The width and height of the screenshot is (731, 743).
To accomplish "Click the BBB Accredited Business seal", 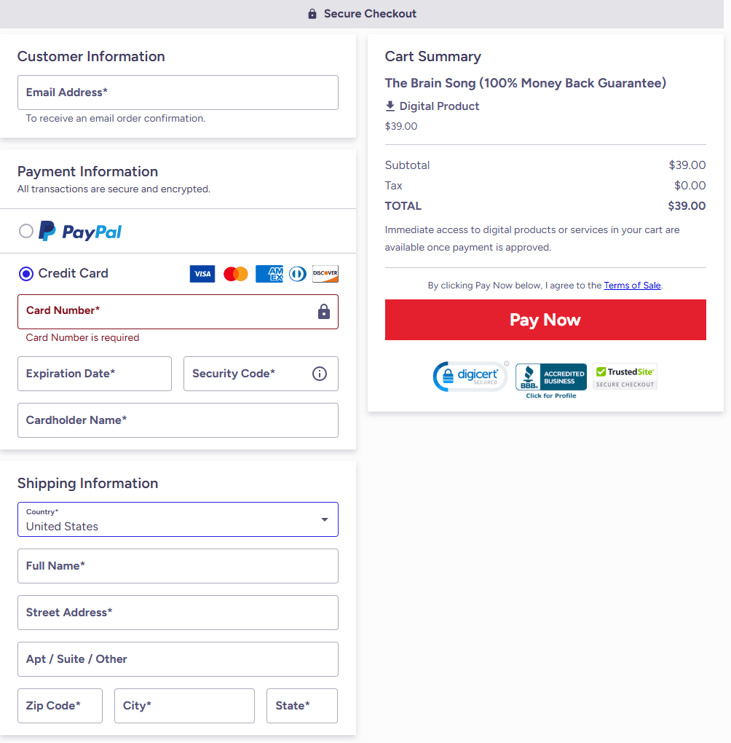I will pyautogui.click(x=550, y=377).
